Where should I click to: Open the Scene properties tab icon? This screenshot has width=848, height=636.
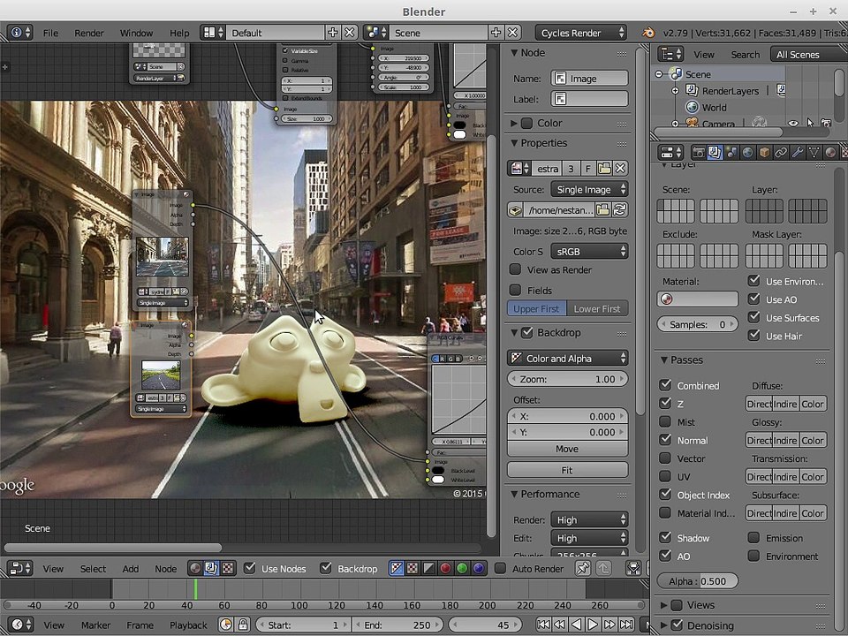click(x=731, y=153)
